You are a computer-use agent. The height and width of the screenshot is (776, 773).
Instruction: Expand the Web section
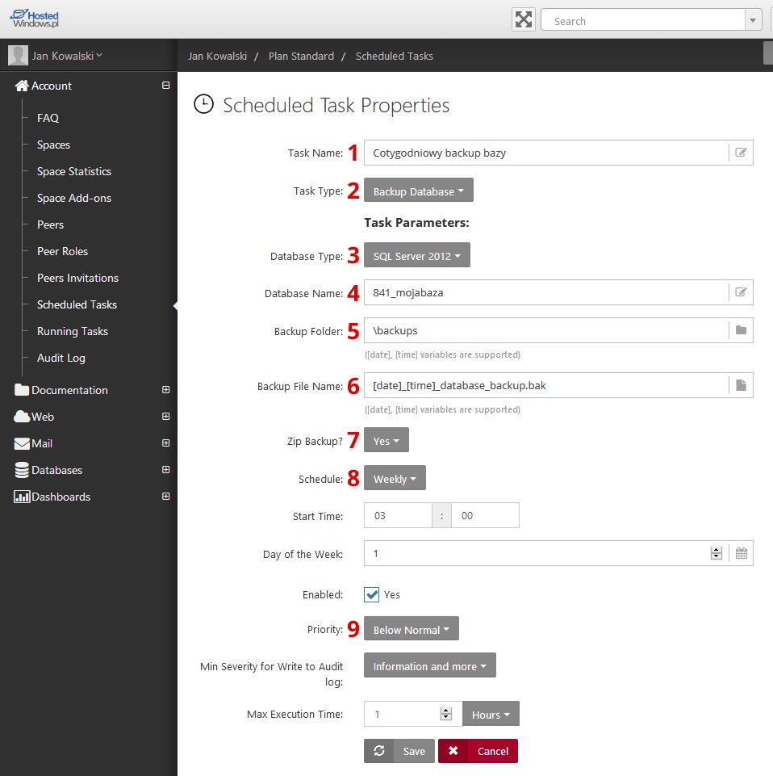tap(165, 416)
